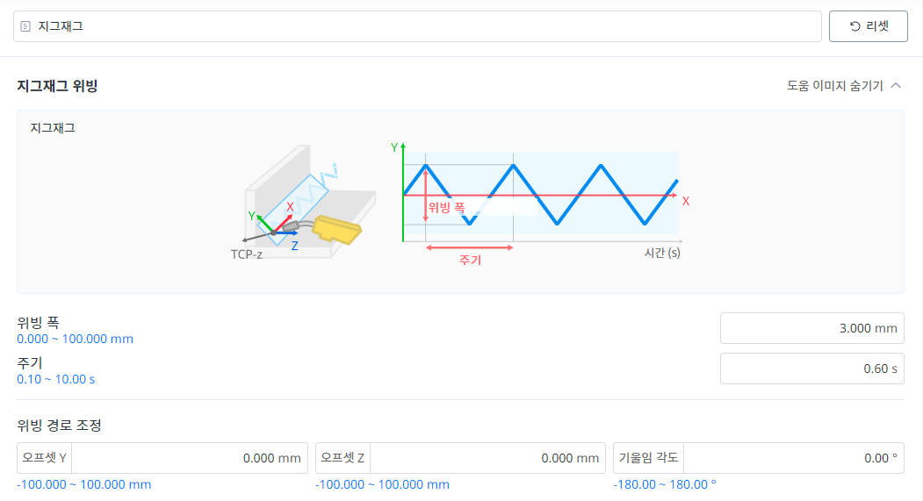Focus the 주기 value field showing 0.60 s
Viewport: 923px width, 501px height.
click(811, 369)
